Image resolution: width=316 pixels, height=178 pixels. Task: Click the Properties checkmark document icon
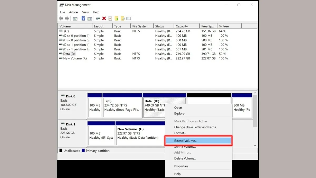point(110,18)
